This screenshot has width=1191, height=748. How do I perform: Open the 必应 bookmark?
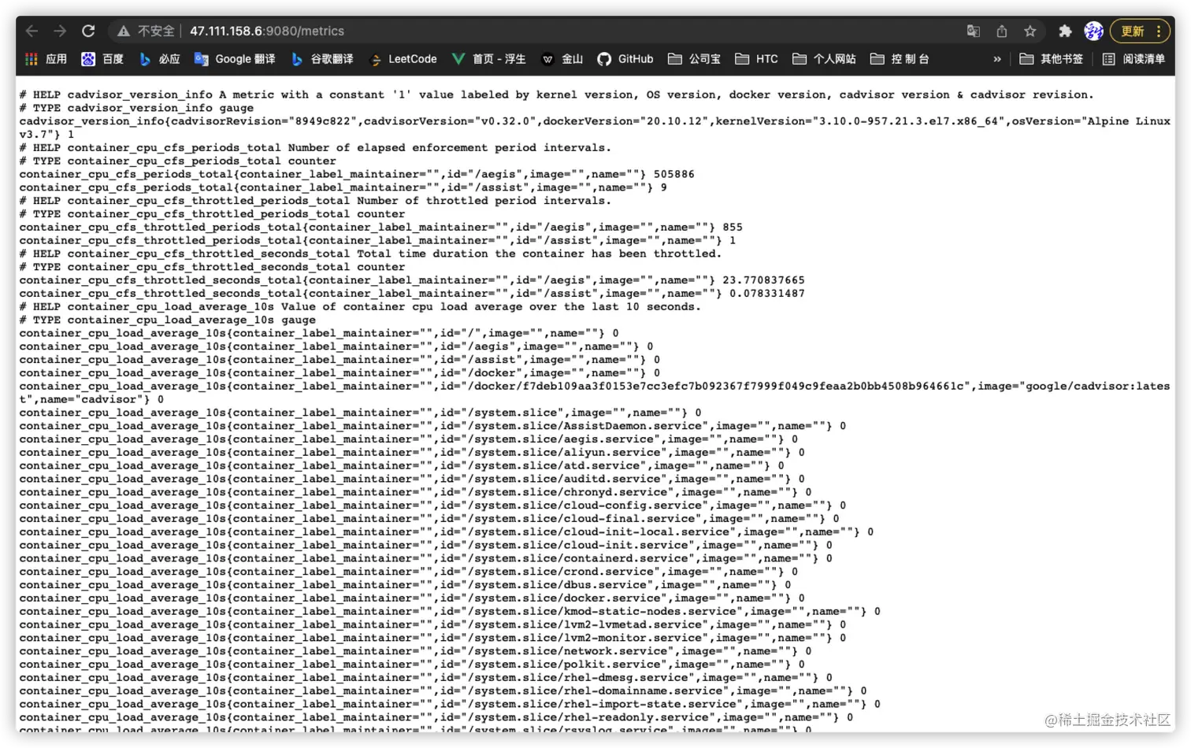pyautogui.click(x=159, y=59)
